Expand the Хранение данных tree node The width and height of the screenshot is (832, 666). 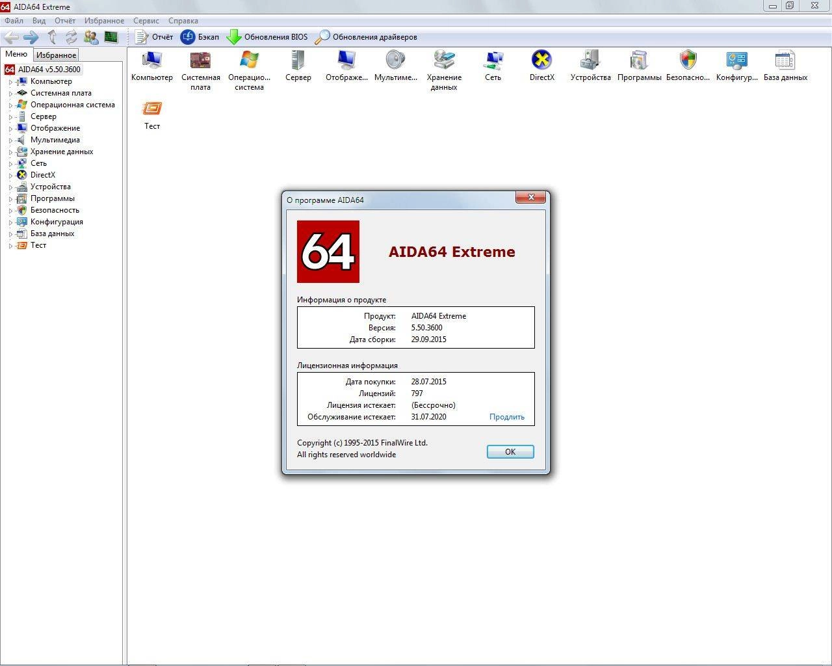10,152
